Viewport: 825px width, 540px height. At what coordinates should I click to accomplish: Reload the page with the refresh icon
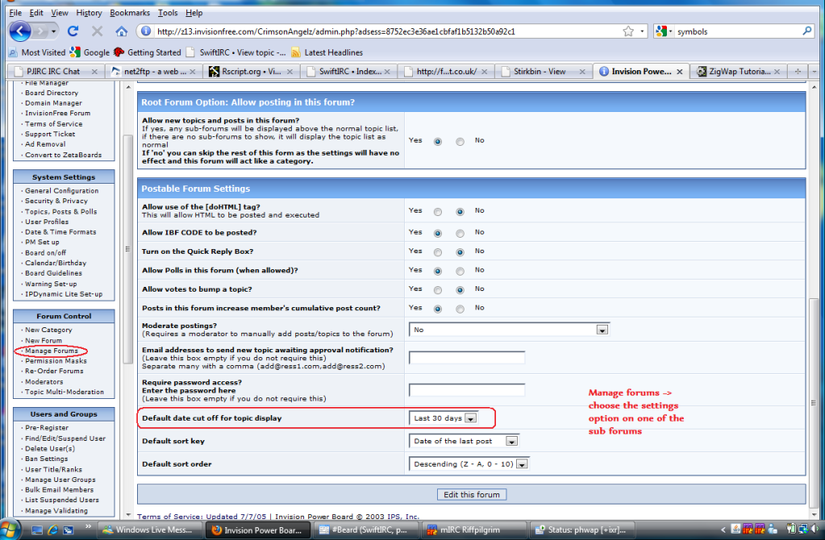click(73, 31)
